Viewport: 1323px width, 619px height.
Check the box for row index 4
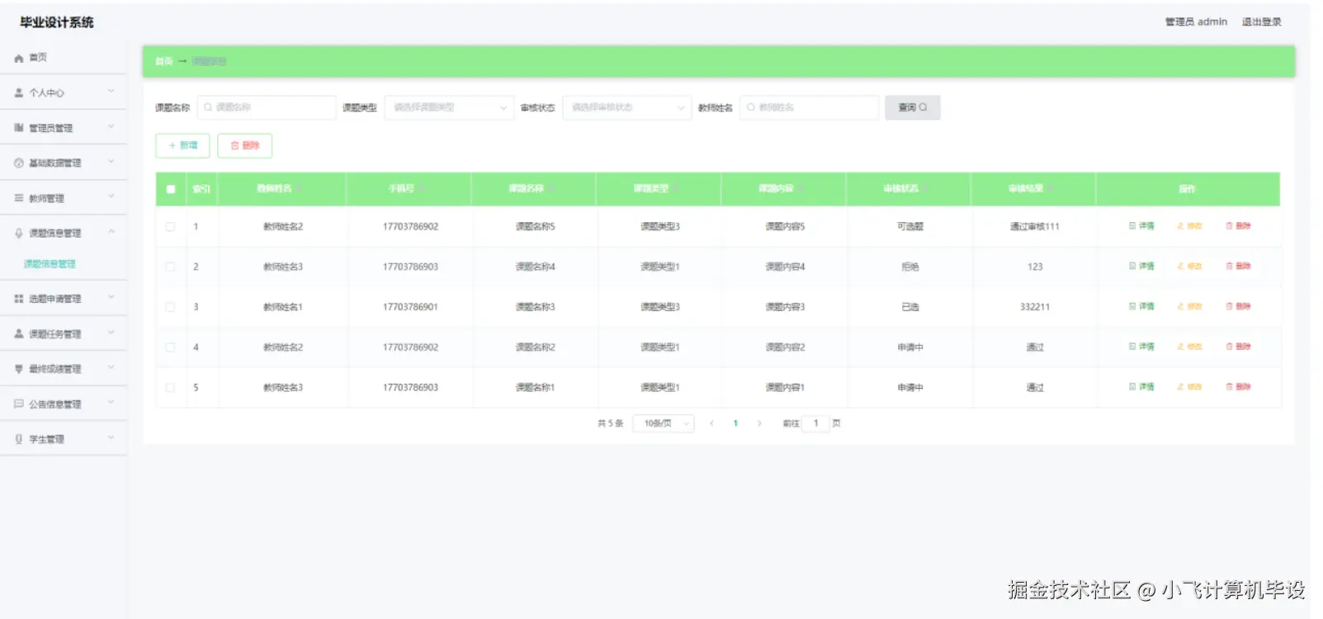[x=170, y=347]
